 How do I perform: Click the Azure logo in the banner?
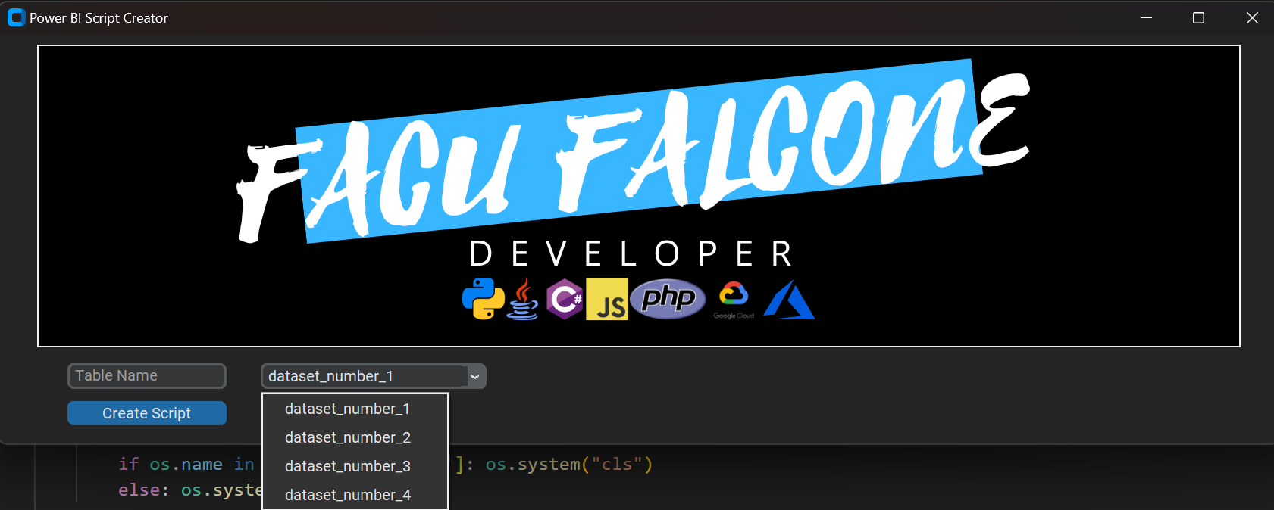[x=789, y=300]
